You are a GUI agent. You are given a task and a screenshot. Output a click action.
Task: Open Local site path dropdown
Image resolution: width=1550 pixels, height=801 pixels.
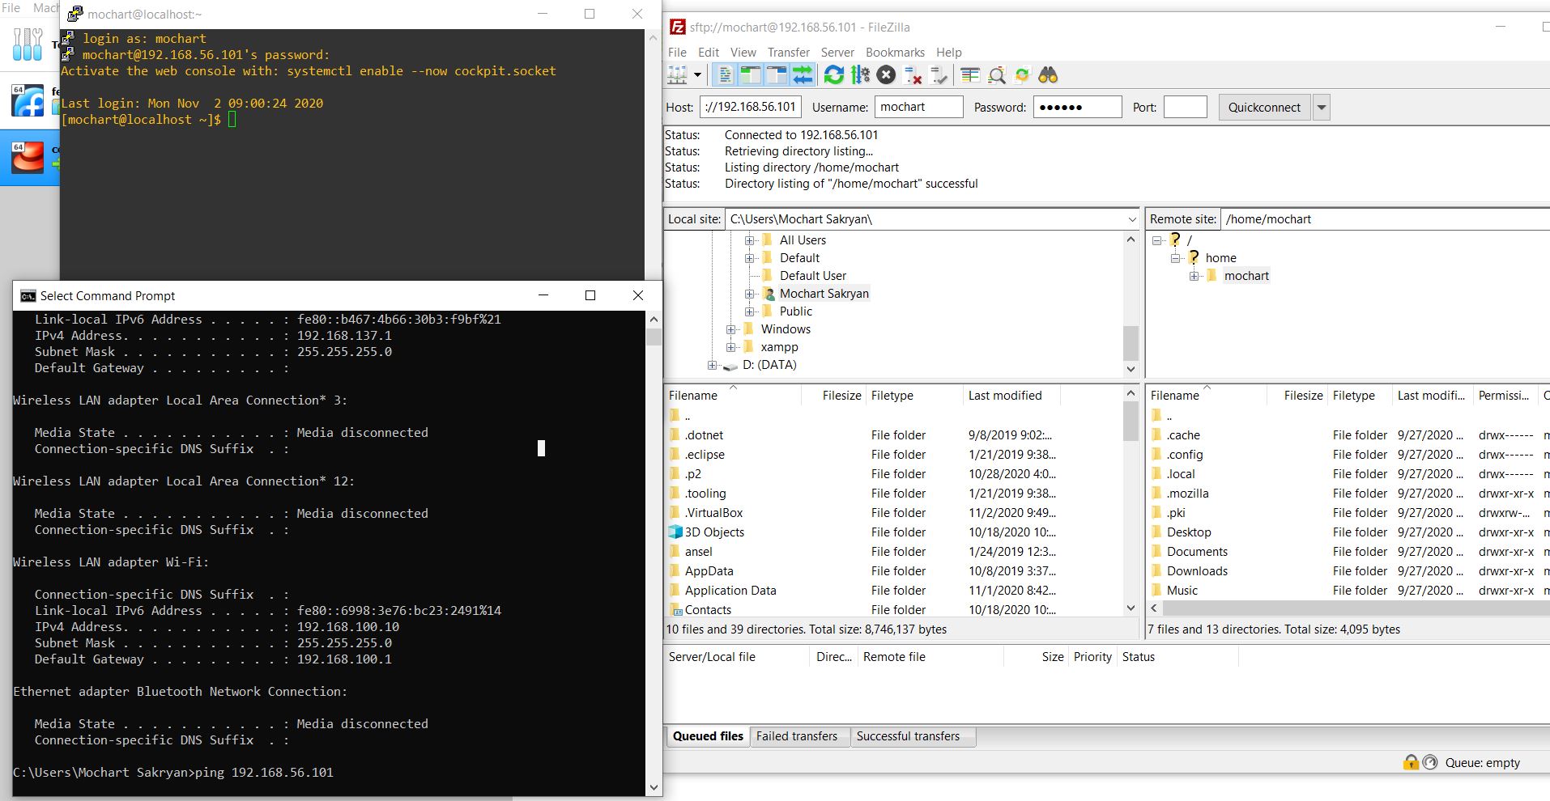click(x=1132, y=219)
